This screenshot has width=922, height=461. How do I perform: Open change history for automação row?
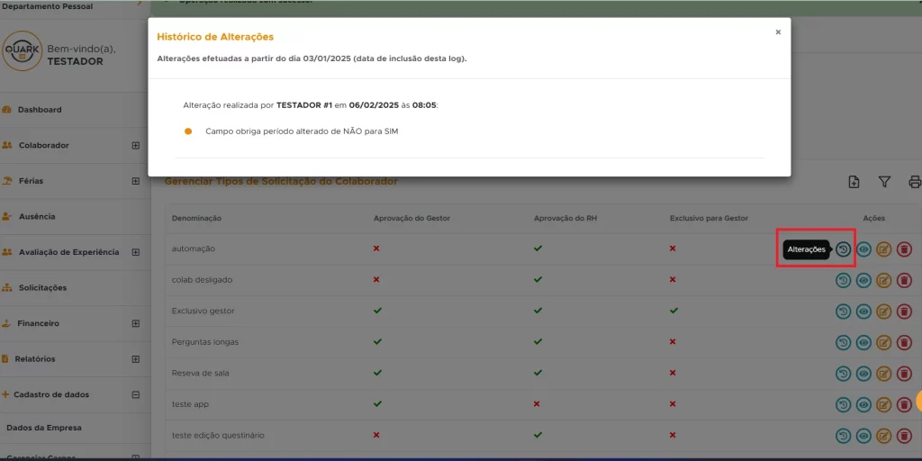click(x=843, y=249)
